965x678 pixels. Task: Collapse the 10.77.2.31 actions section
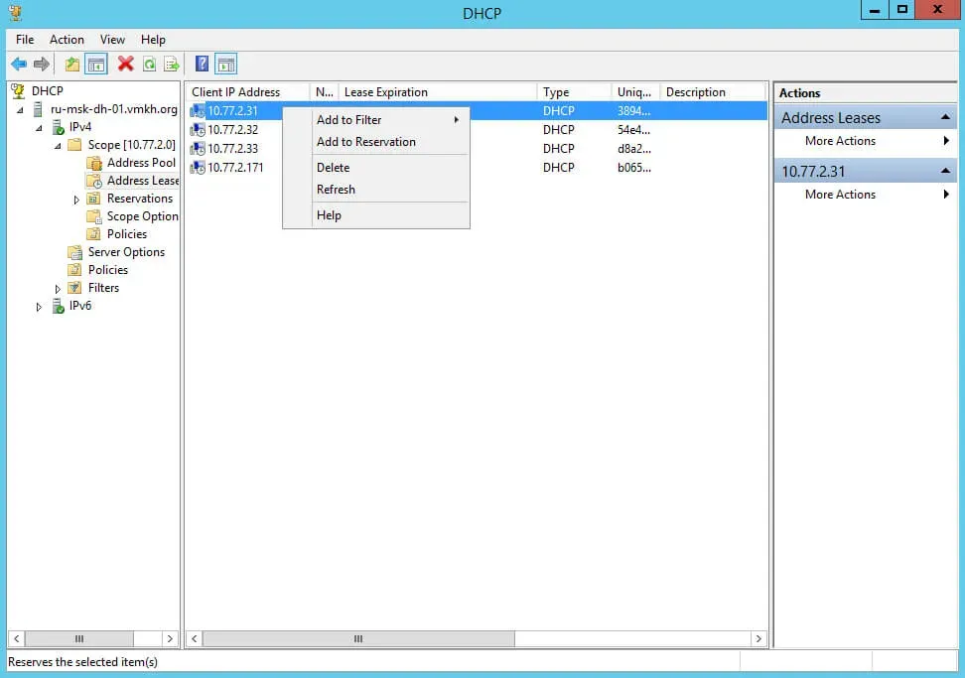[x=945, y=171]
